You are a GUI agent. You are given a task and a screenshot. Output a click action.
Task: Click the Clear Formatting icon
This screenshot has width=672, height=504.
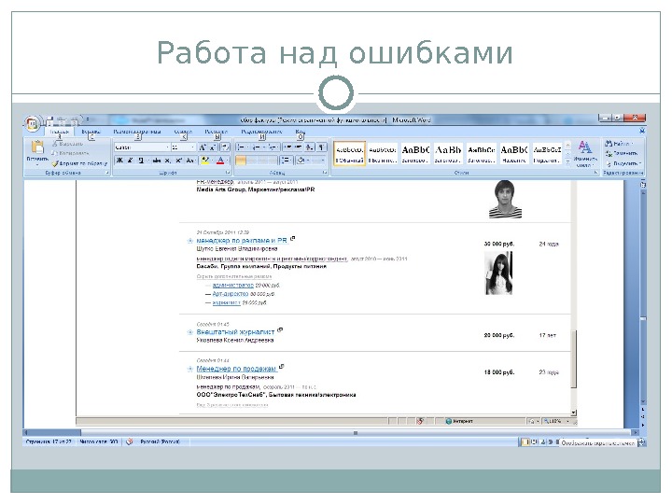pyautogui.click(x=225, y=147)
